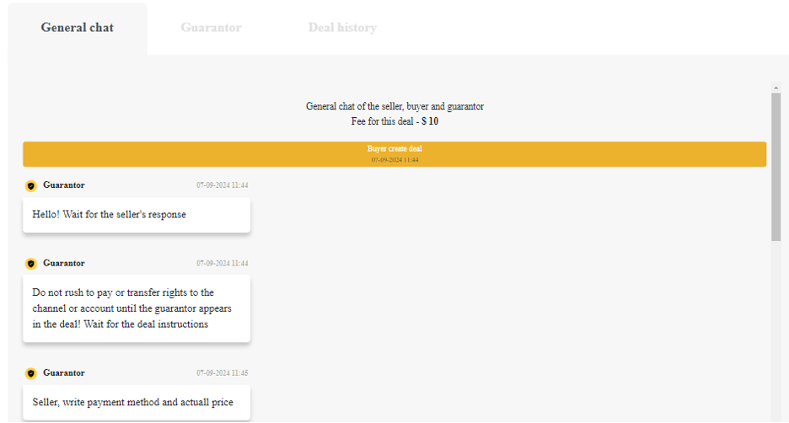Viewport: 789px width, 423px height.
Task: Click the "$ 10" deal fee amount
Action: (x=430, y=121)
